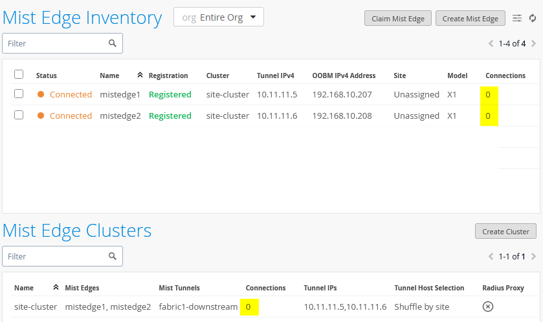Toggle Clusters Name sort arrow

click(x=56, y=287)
